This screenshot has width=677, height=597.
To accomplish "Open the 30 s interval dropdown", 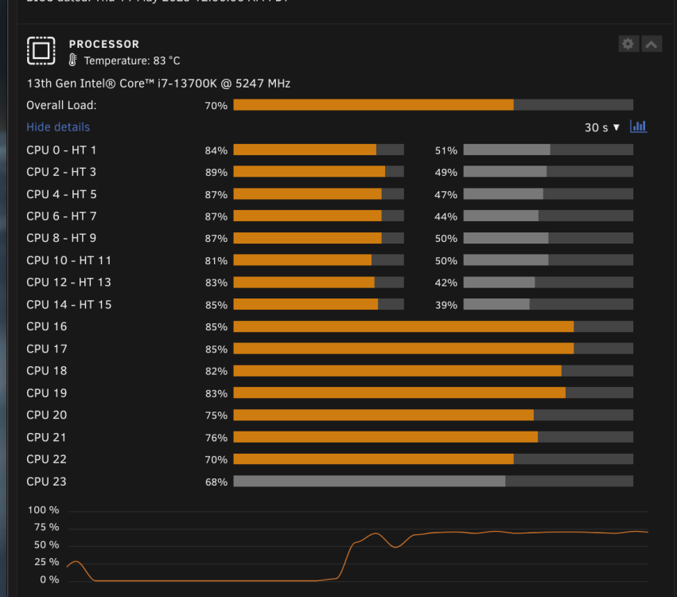I will (602, 127).
